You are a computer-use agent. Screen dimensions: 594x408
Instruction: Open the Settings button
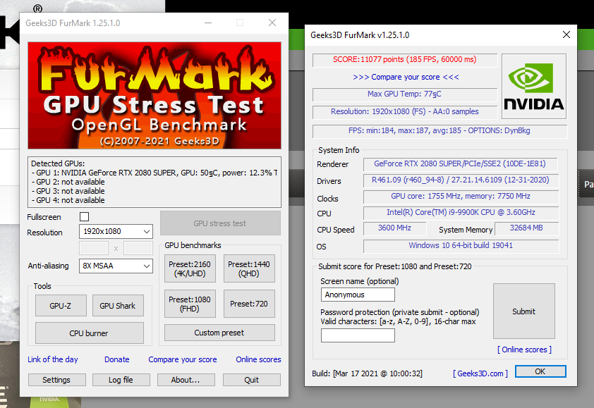click(57, 380)
